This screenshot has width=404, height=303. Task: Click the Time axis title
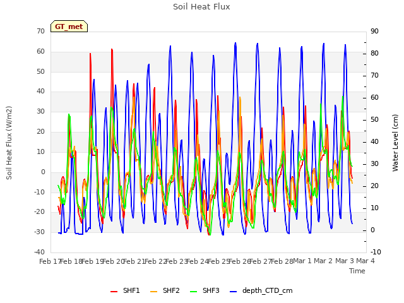coord(357,271)
